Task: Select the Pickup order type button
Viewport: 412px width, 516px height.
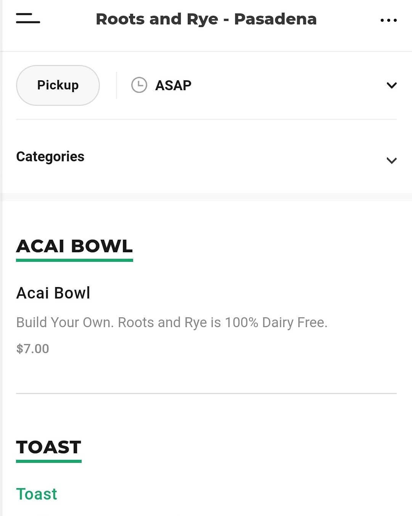Action: [58, 85]
